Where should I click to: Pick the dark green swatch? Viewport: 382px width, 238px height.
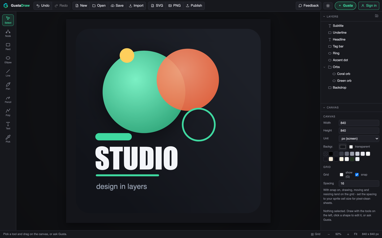click(352, 159)
